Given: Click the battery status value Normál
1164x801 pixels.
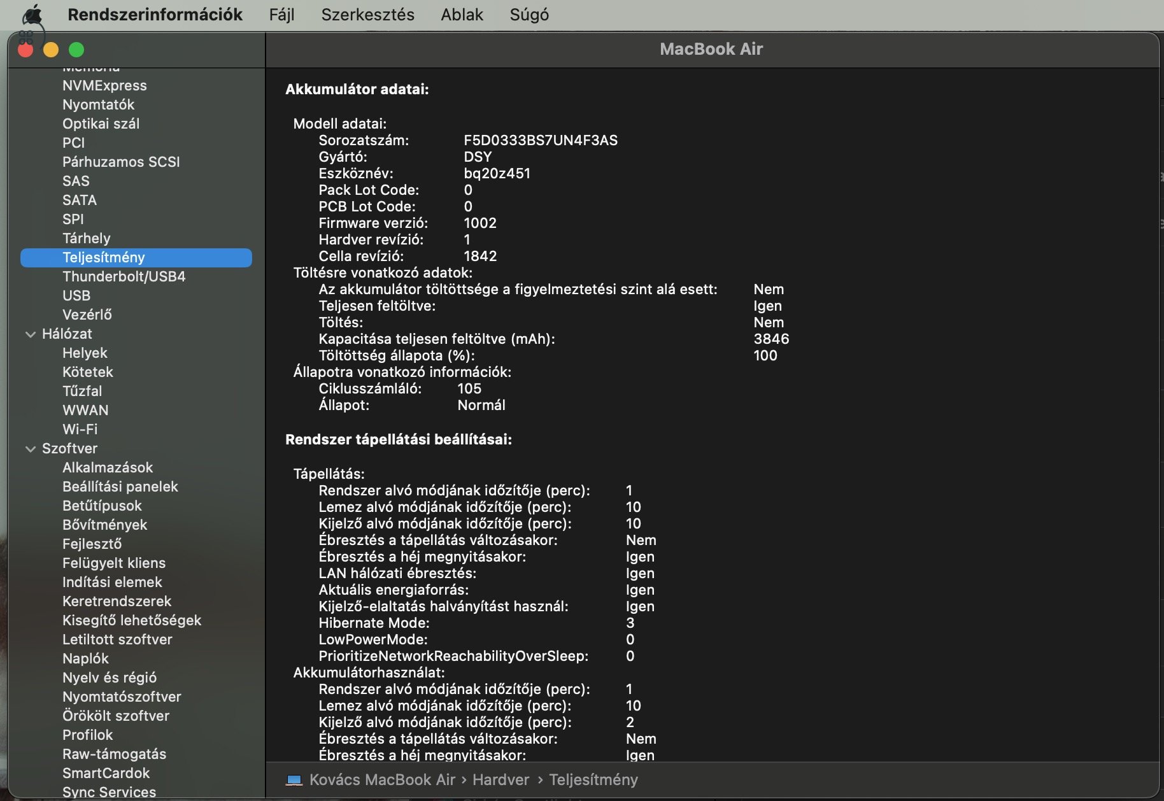Looking at the screenshot, I should (481, 405).
